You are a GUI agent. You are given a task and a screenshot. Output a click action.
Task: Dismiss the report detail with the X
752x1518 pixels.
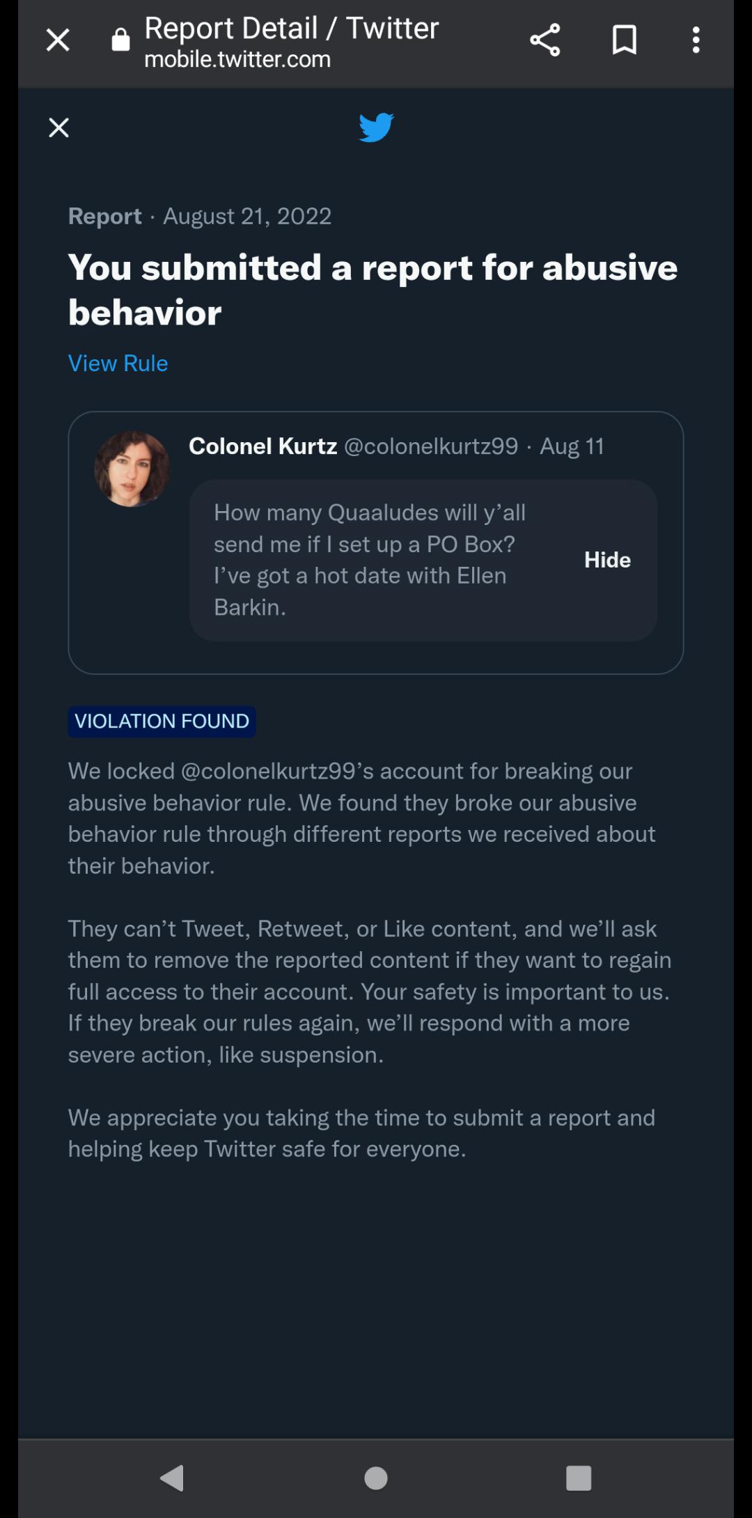(x=59, y=127)
